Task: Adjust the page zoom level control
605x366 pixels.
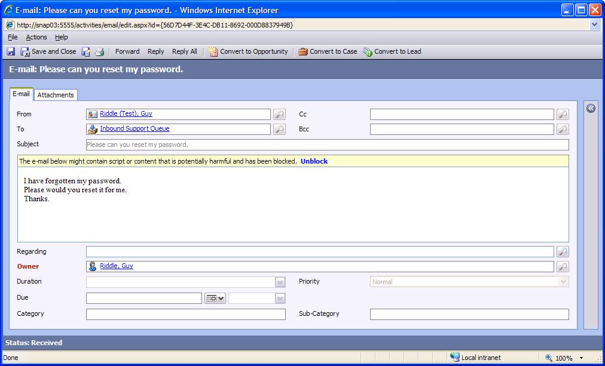Action: (563, 357)
